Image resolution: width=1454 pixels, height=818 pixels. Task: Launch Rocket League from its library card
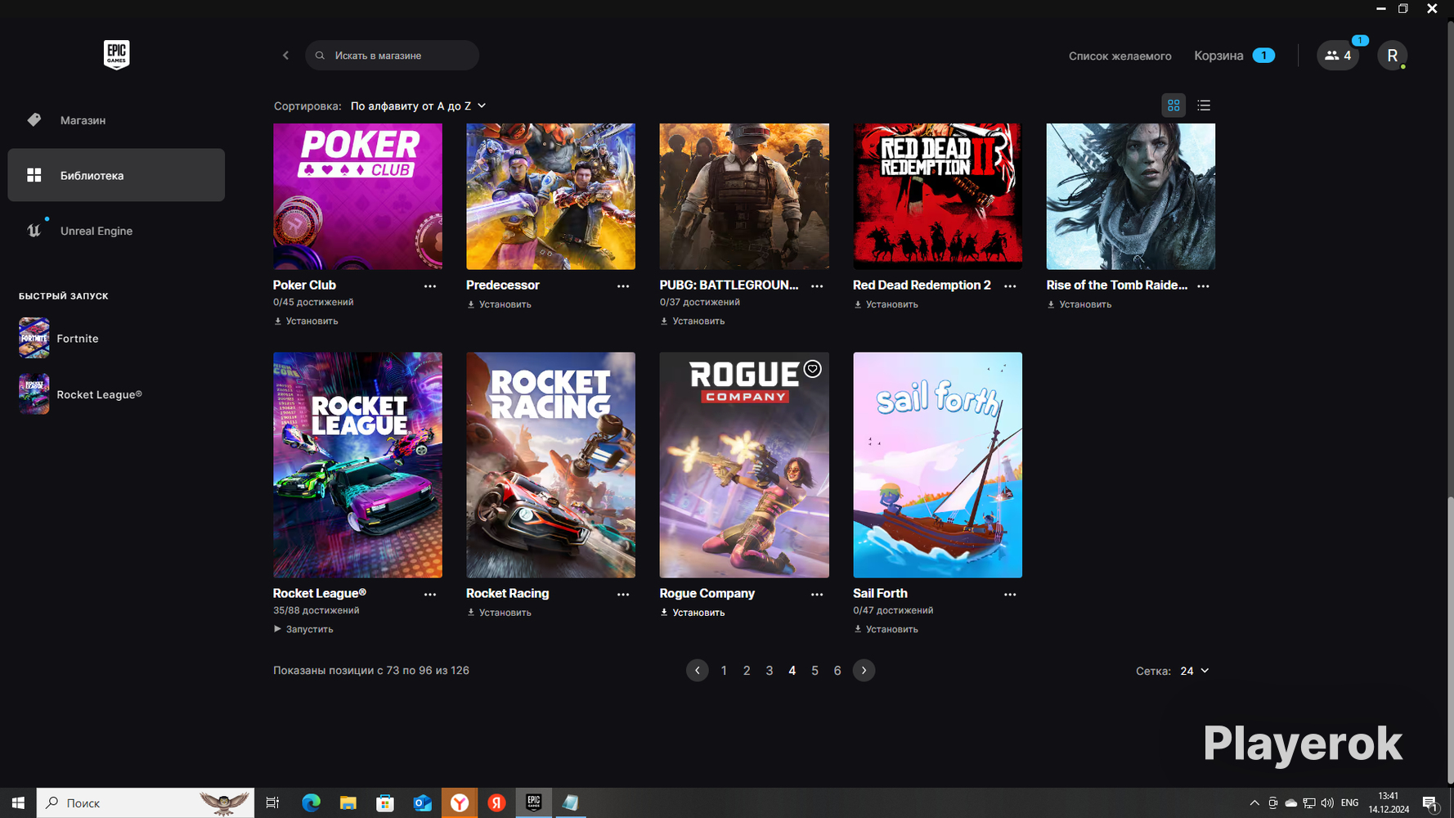coord(303,630)
